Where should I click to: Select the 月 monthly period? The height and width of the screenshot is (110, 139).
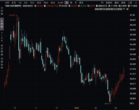(x=76, y=3)
